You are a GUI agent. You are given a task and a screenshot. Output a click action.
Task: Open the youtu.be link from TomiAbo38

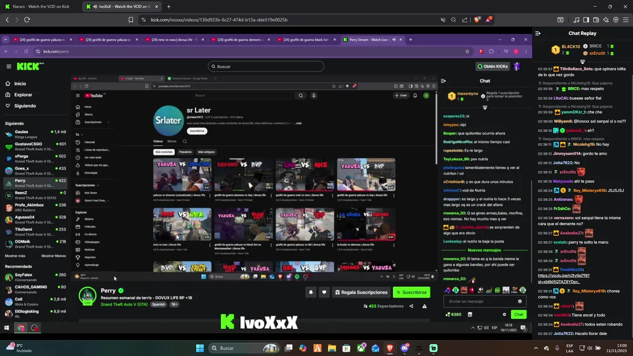564,278
